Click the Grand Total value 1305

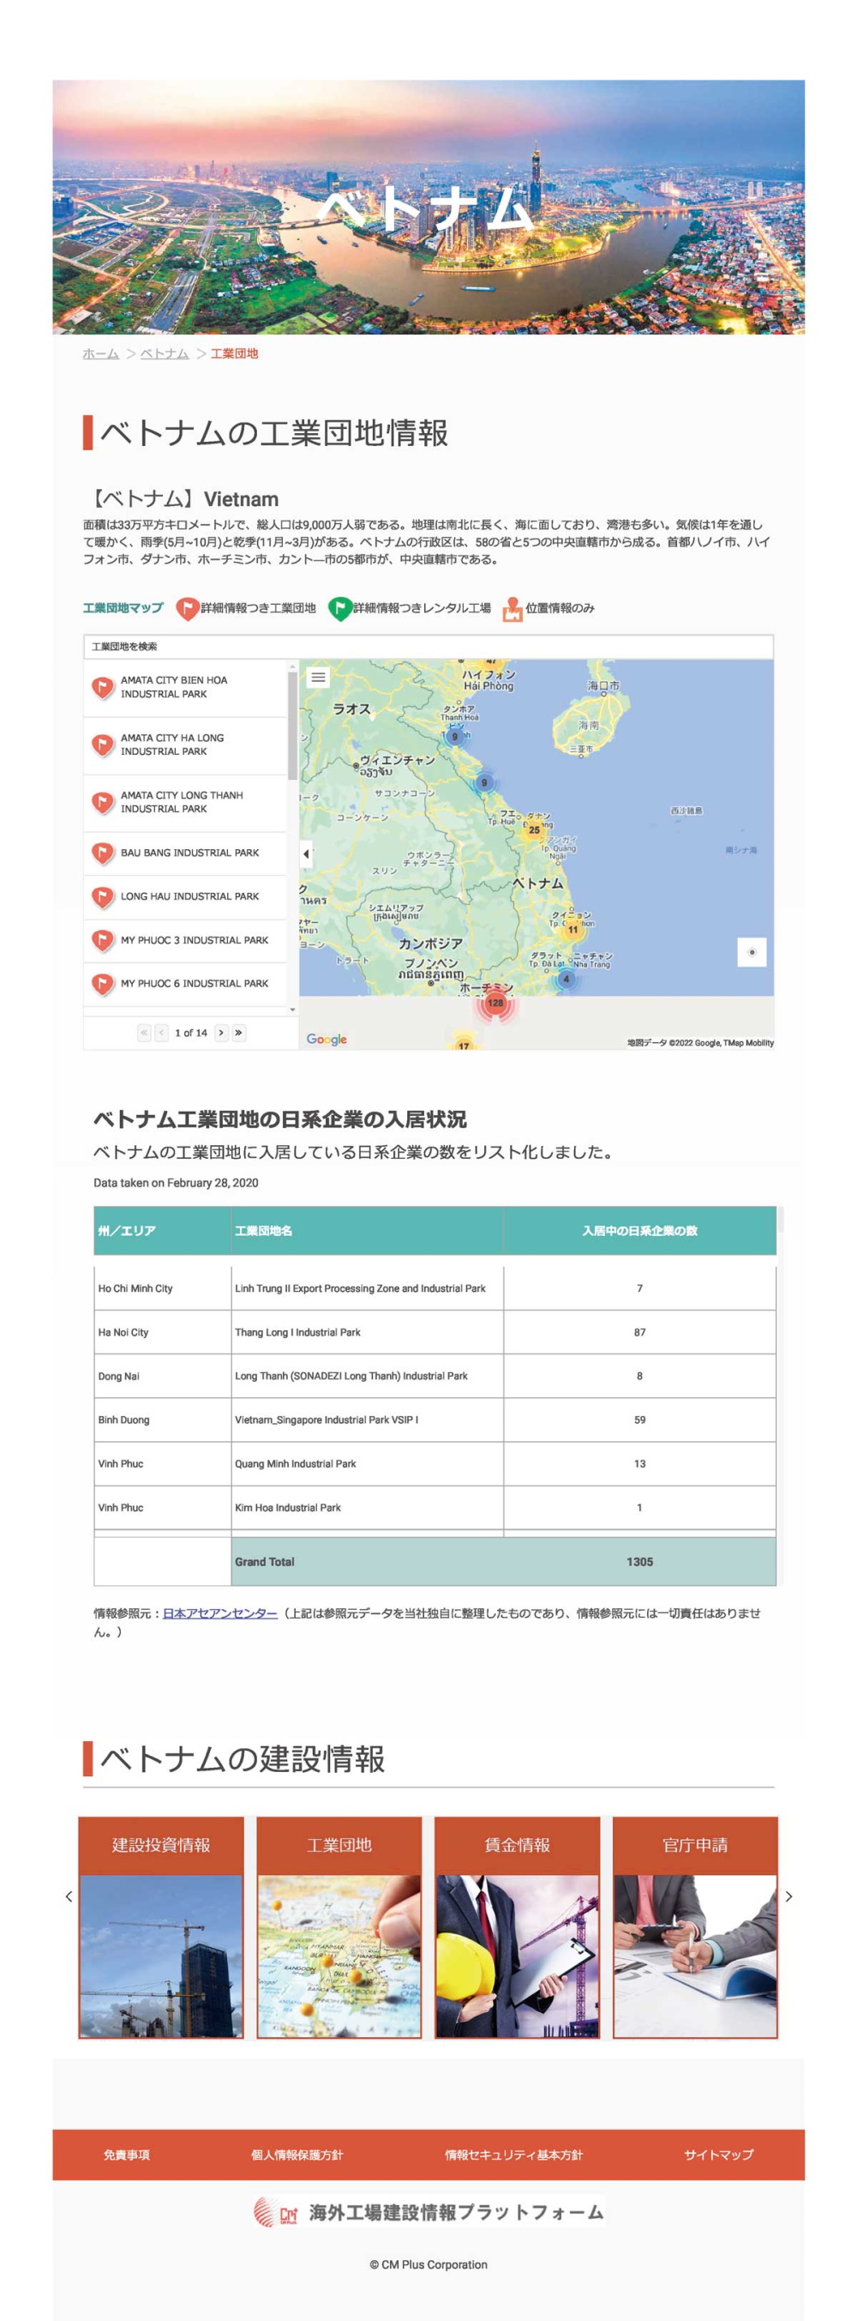[640, 1561]
